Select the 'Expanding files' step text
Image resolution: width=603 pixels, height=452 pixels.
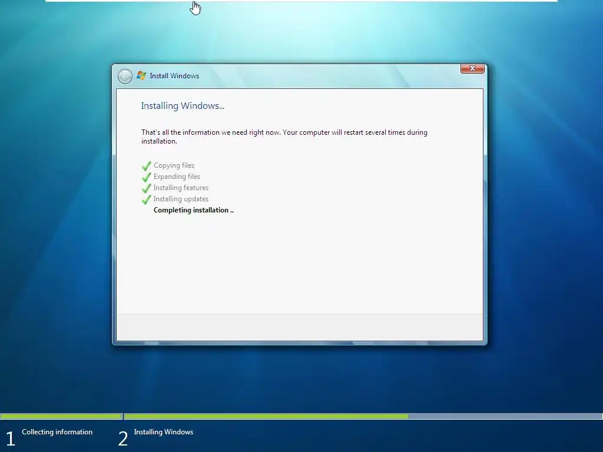click(177, 177)
